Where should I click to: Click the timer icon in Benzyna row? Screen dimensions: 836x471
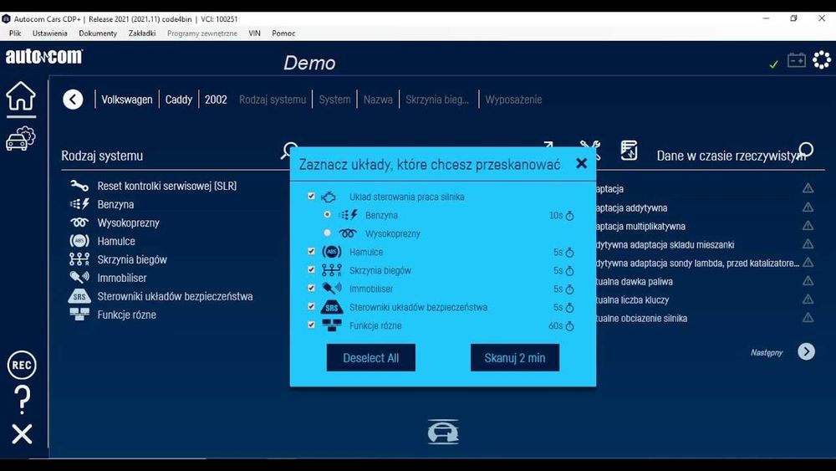coord(569,216)
